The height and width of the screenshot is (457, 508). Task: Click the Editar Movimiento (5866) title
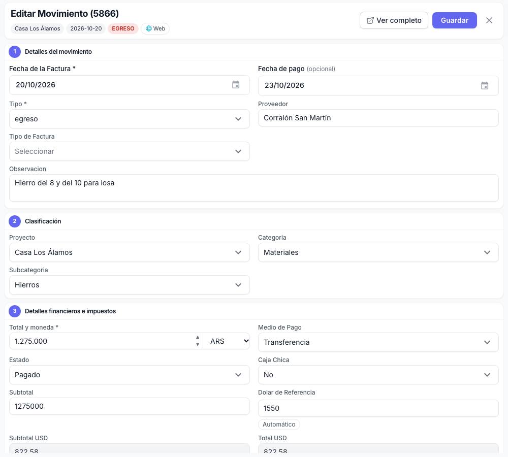pos(65,14)
